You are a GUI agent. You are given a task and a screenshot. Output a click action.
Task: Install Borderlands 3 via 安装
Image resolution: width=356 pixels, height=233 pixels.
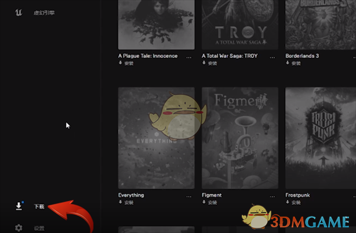(x=293, y=63)
